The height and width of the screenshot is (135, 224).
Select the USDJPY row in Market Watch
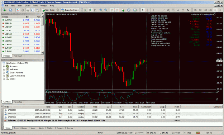click(x=21, y=30)
